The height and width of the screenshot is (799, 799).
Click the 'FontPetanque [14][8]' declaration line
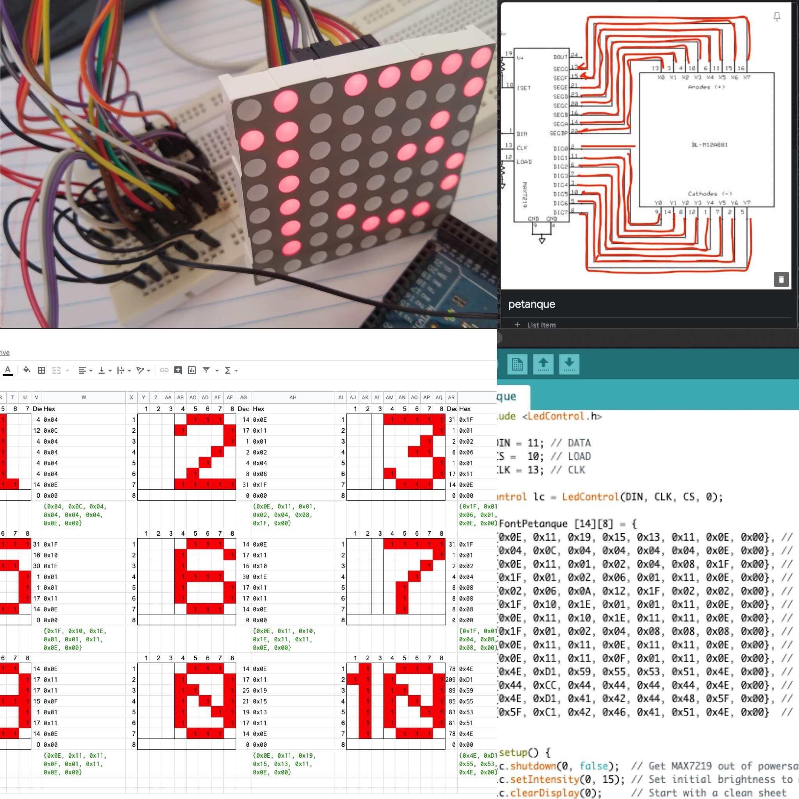tap(568, 524)
